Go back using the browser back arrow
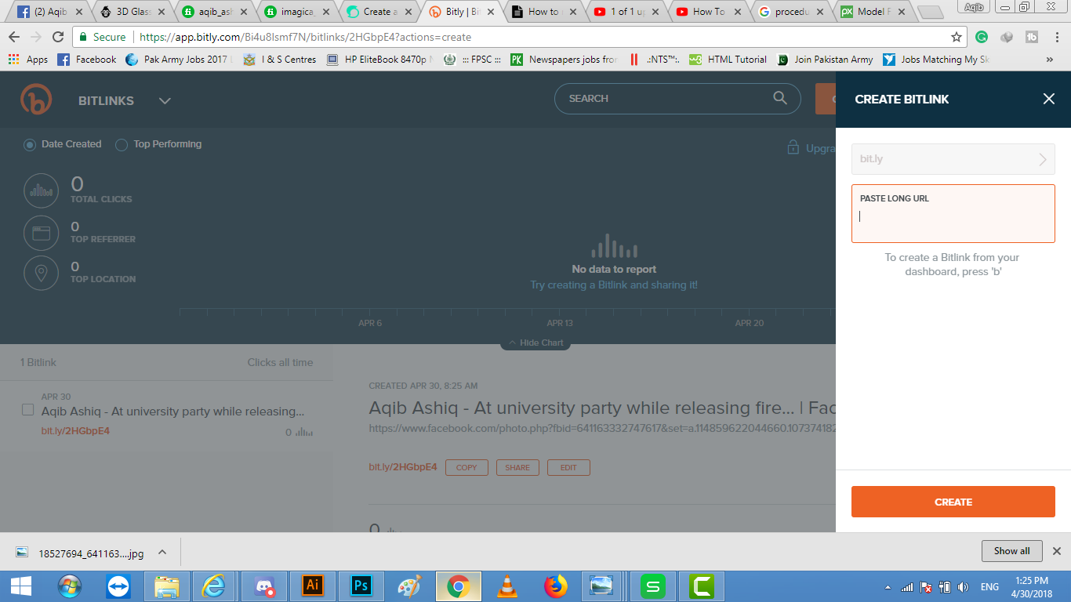1071x602 pixels. tap(14, 37)
